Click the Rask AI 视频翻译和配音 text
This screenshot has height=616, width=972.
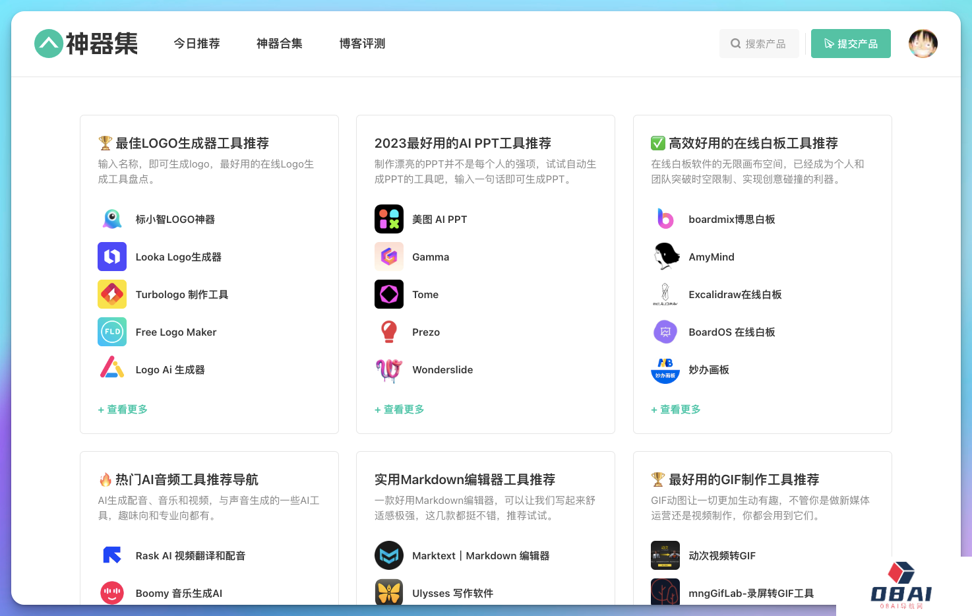(x=191, y=555)
